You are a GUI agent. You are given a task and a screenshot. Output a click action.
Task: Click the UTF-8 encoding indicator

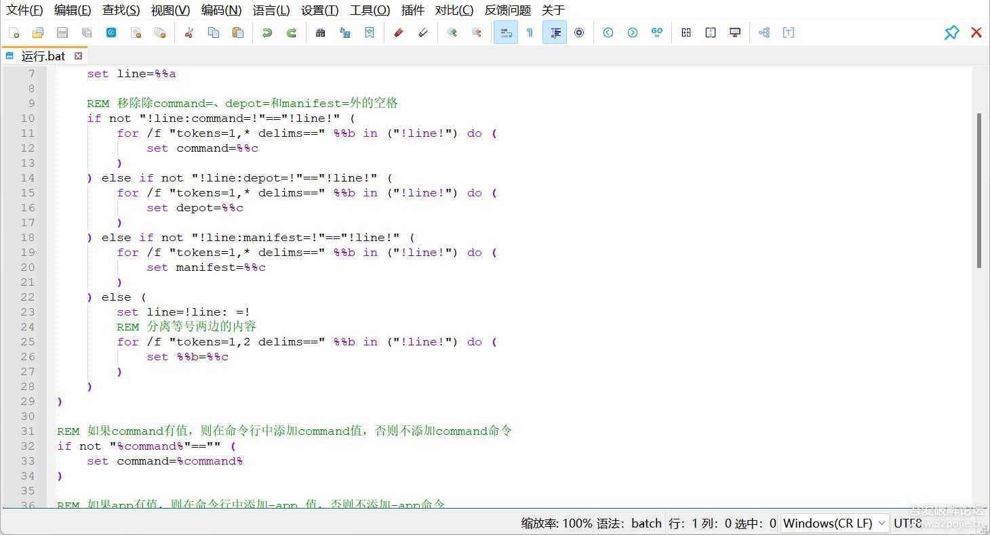coord(907,523)
